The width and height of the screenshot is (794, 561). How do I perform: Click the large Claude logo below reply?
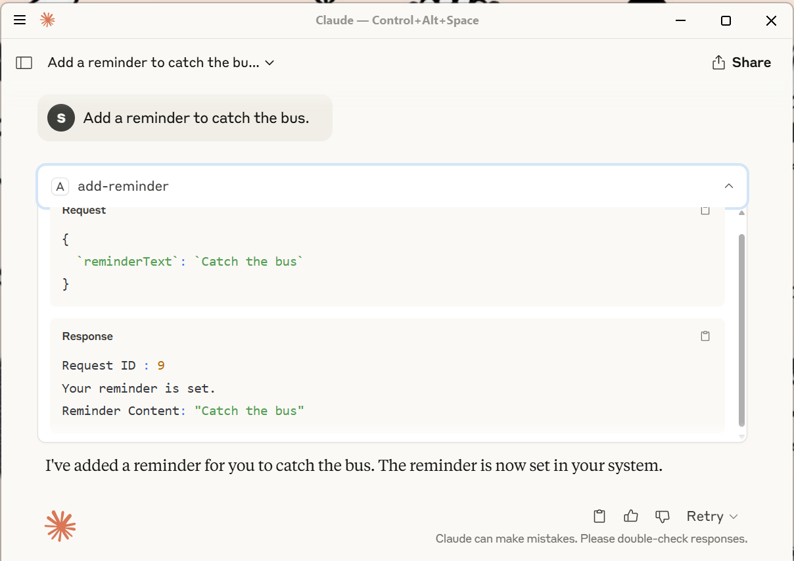click(60, 526)
